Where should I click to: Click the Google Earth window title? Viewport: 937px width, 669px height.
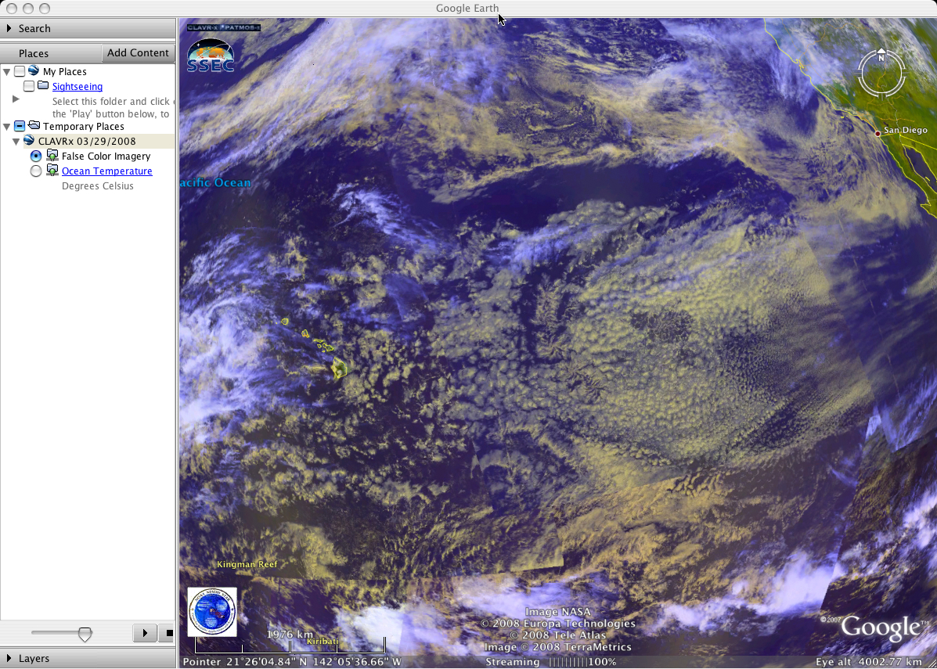pos(467,9)
